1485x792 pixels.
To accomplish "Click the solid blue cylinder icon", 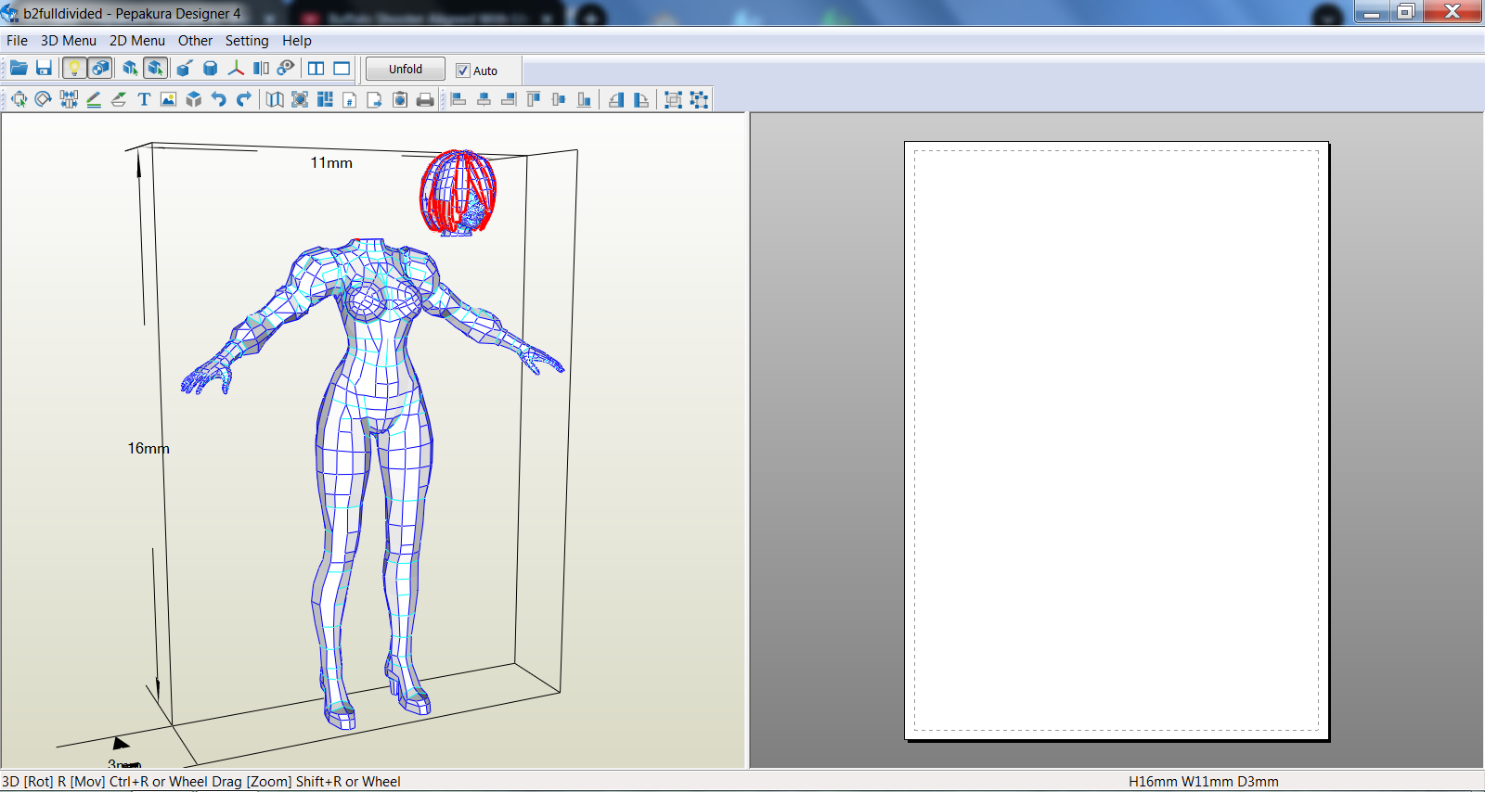I will (210, 69).
